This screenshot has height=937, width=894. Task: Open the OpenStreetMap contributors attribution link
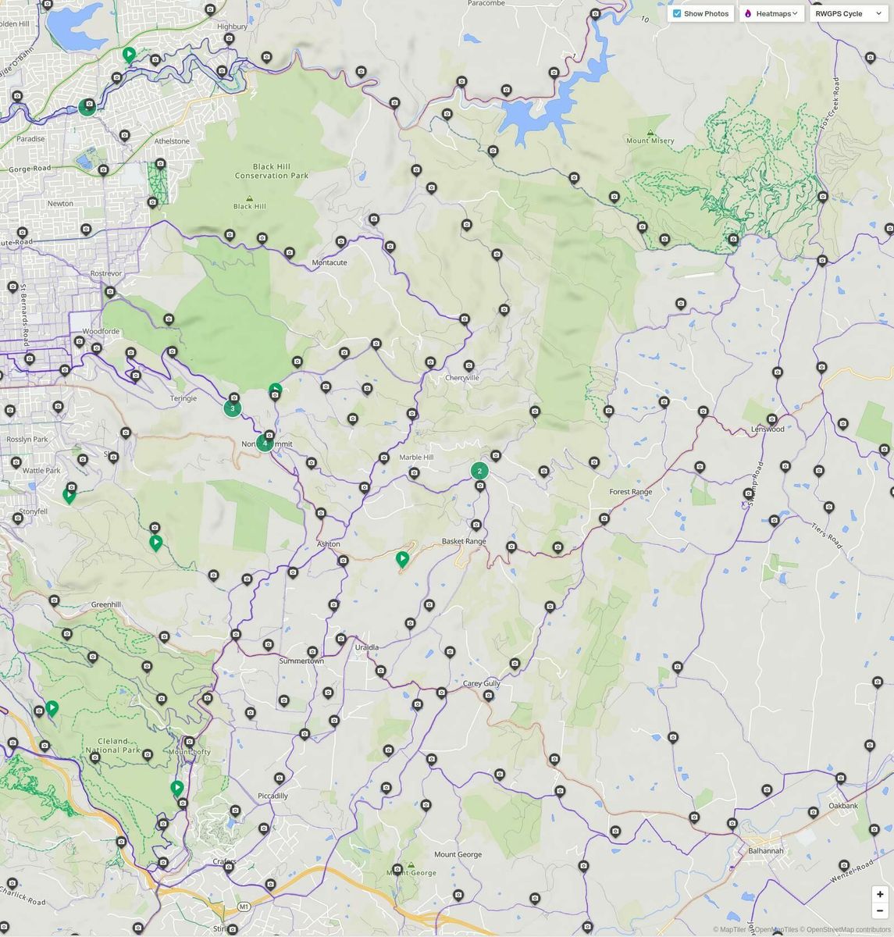pos(848,929)
